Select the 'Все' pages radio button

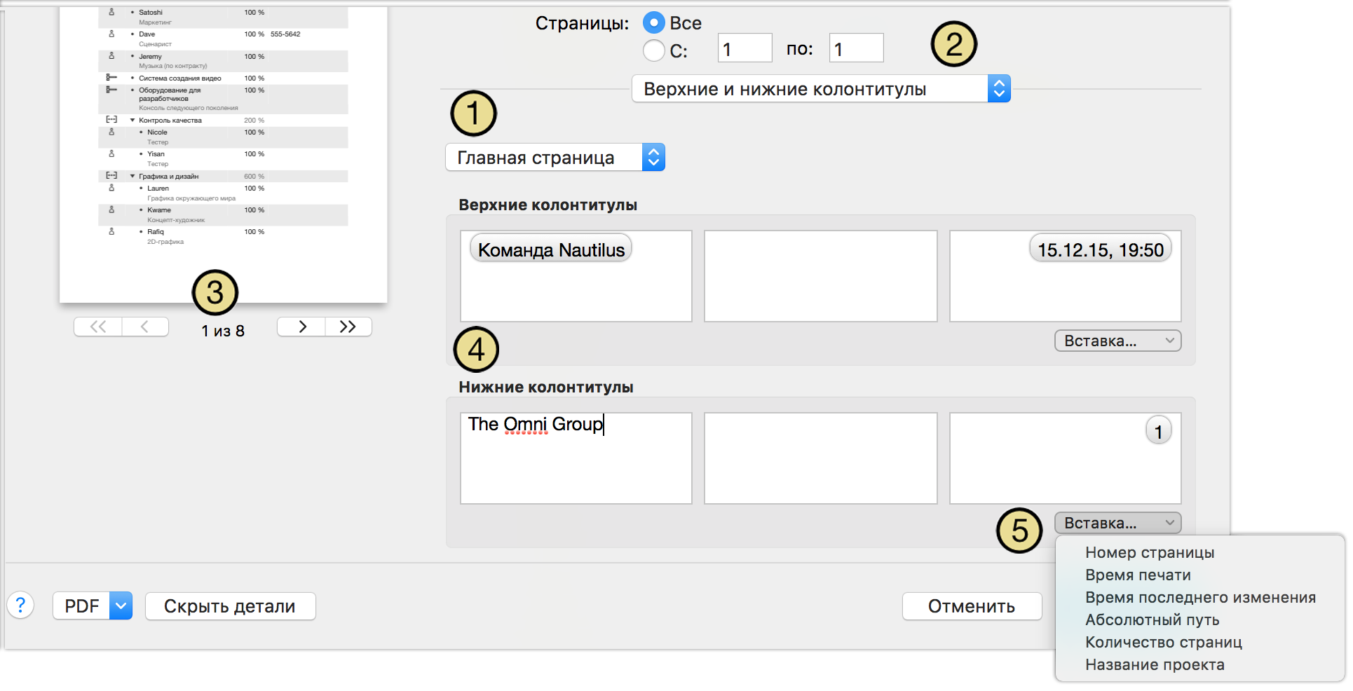coord(653,23)
